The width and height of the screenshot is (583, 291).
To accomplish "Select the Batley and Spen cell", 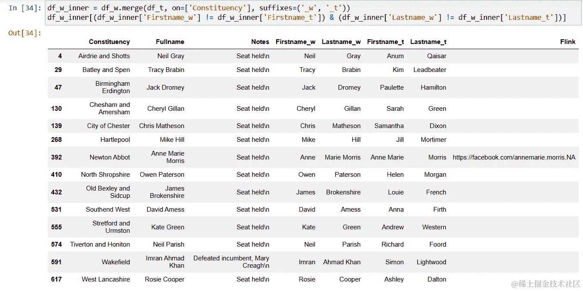I will (106, 70).
